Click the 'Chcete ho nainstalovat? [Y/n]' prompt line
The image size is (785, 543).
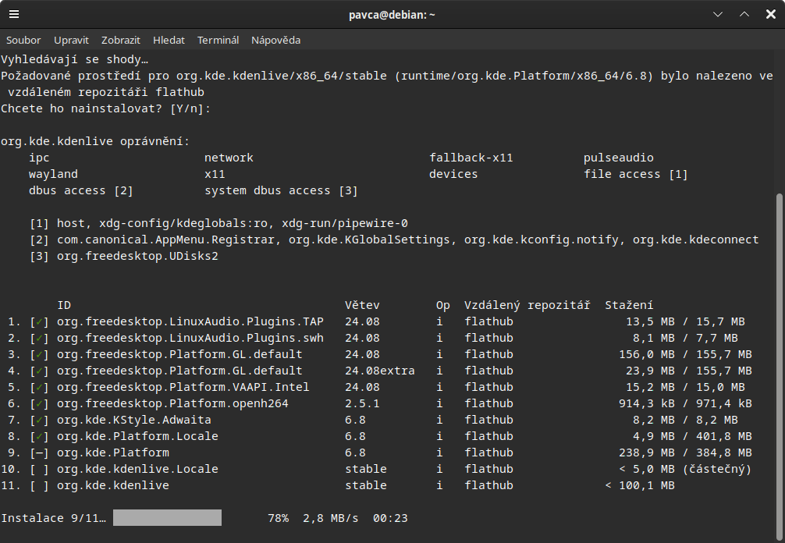(106, 108)
